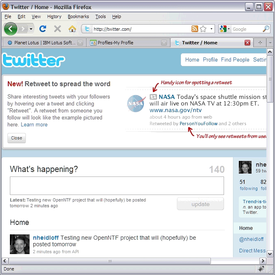Open the Bookmarks menu
275x275 pixels.
coord(79,16)
